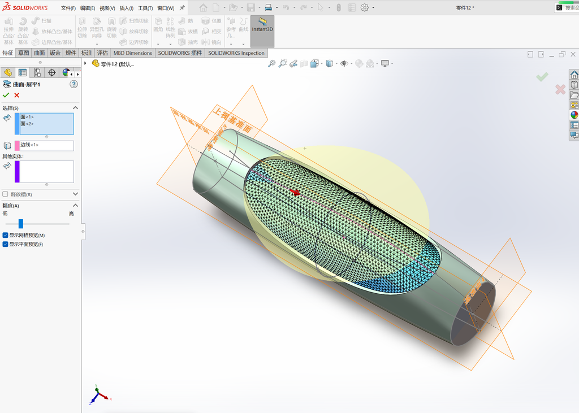
Task: Switch to the MBD Dimensions tab
Action: click(132, 53)
